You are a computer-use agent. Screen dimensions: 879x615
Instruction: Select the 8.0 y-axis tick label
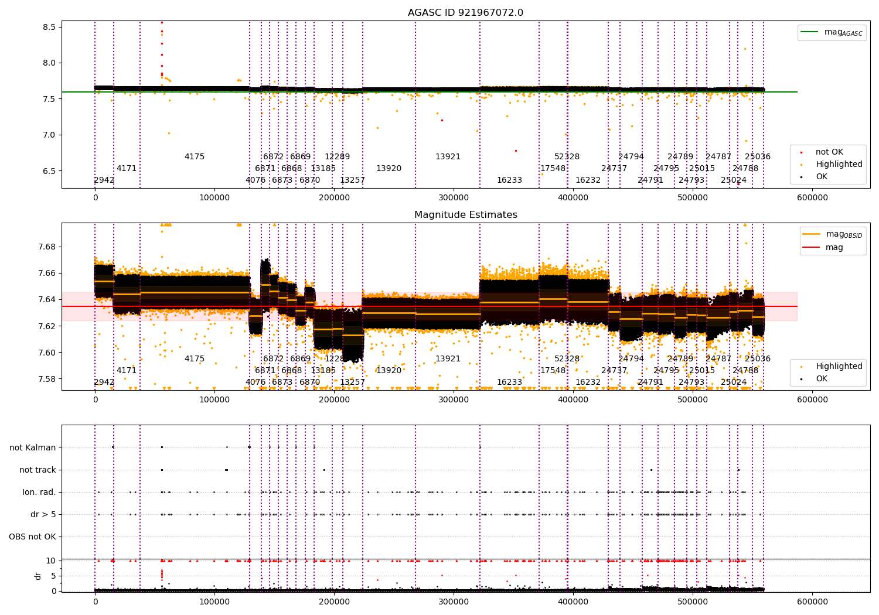coord(50,63)
